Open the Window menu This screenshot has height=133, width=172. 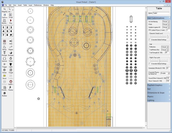coord(46,5)
